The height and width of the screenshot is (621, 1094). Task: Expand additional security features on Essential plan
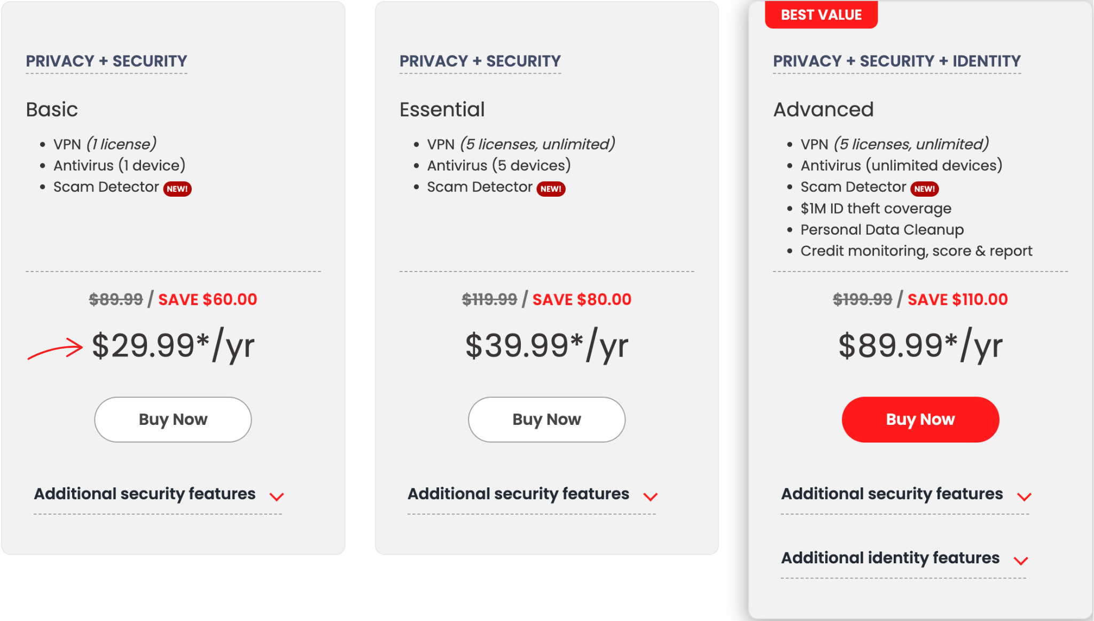coord(519,494)
